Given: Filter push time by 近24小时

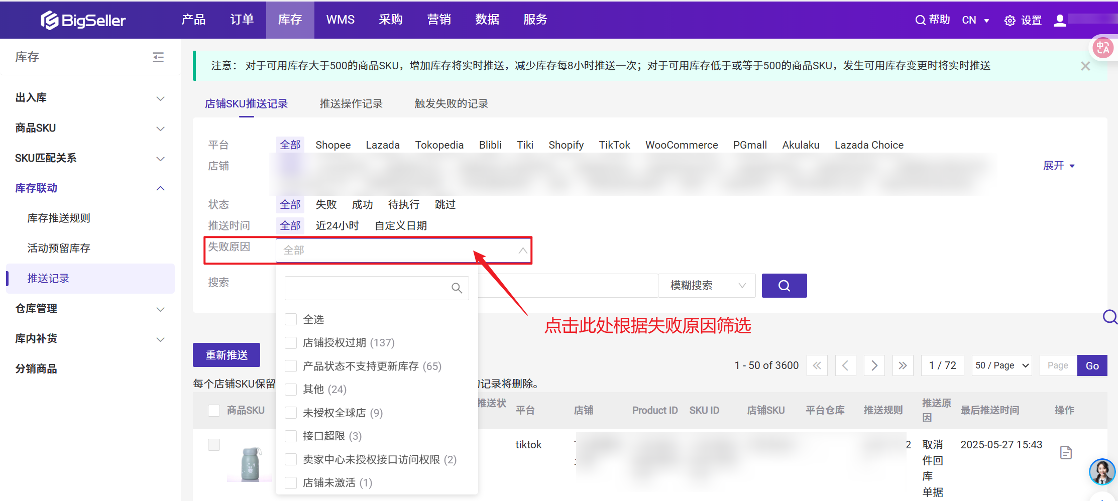Looking at the screenshot, I should point(337,226).
